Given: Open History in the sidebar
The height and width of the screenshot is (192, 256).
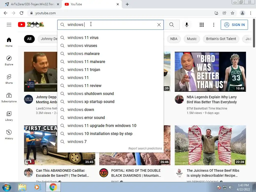Looking at the screenshot, I should [9, 134].
